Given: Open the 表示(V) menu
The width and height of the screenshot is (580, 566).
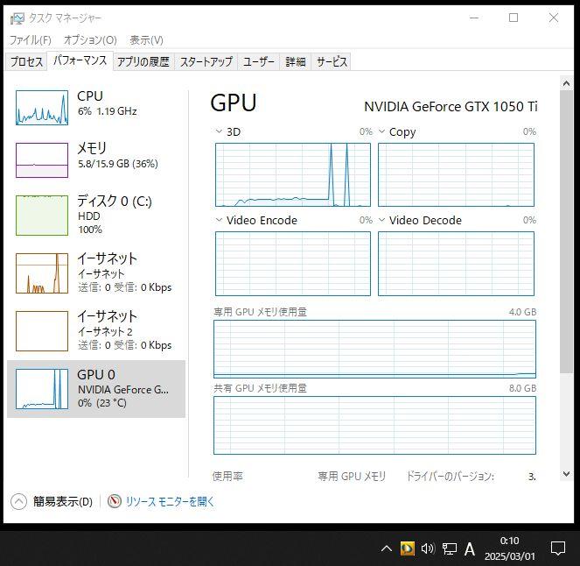Looking at the screenshot, I should point(146,40).
